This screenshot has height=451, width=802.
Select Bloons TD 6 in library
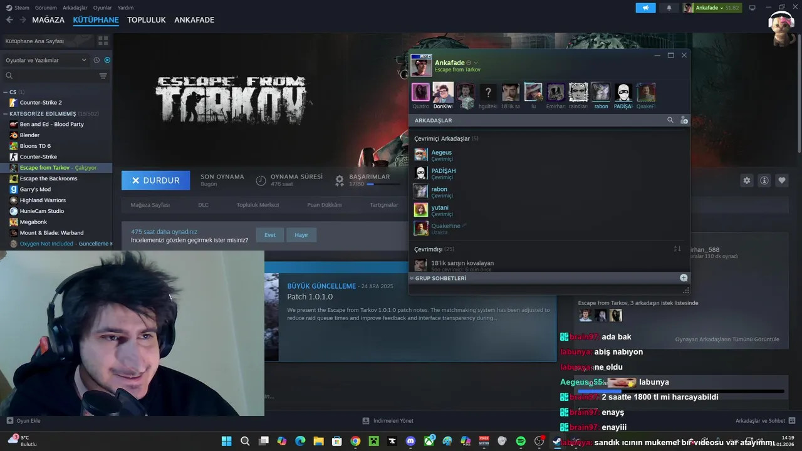coord(35,146)
